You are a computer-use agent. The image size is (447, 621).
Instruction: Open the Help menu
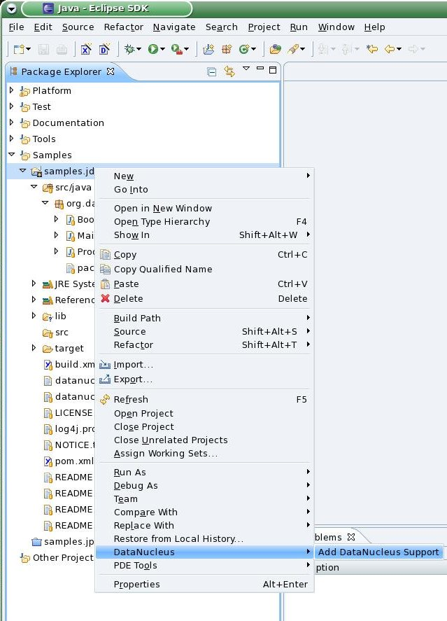pyautogui.click(x=375, y=27)
